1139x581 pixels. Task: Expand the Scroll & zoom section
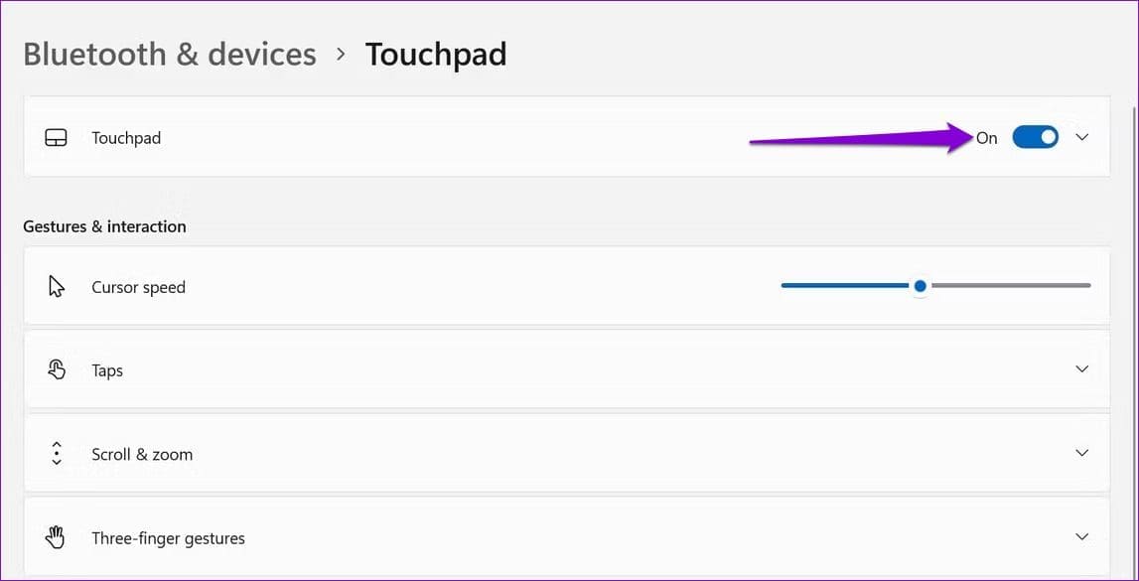coord(1082,453)
